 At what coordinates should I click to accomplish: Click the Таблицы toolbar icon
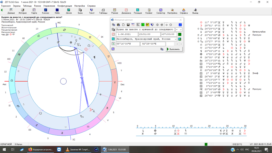click(x=103, y=11)
